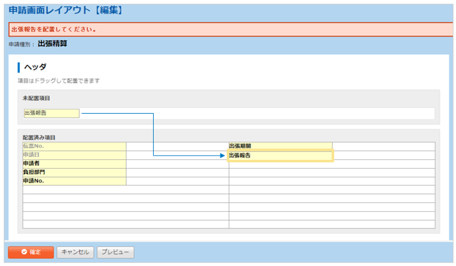Select the 申請者 placed item

point(74,164)
